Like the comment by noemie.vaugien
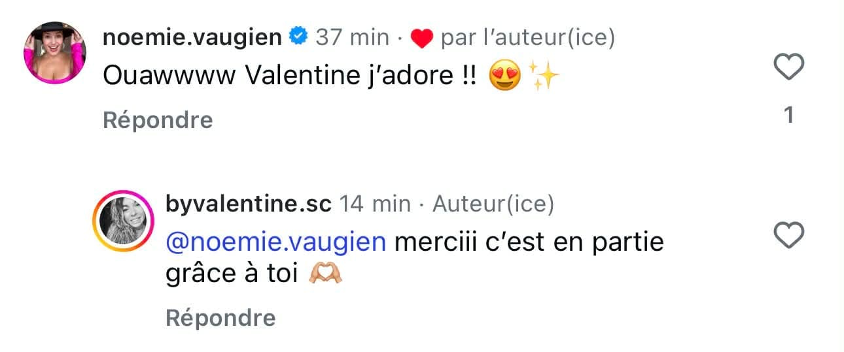The width and height of the screenshot is (844, 352). (788, 67)
